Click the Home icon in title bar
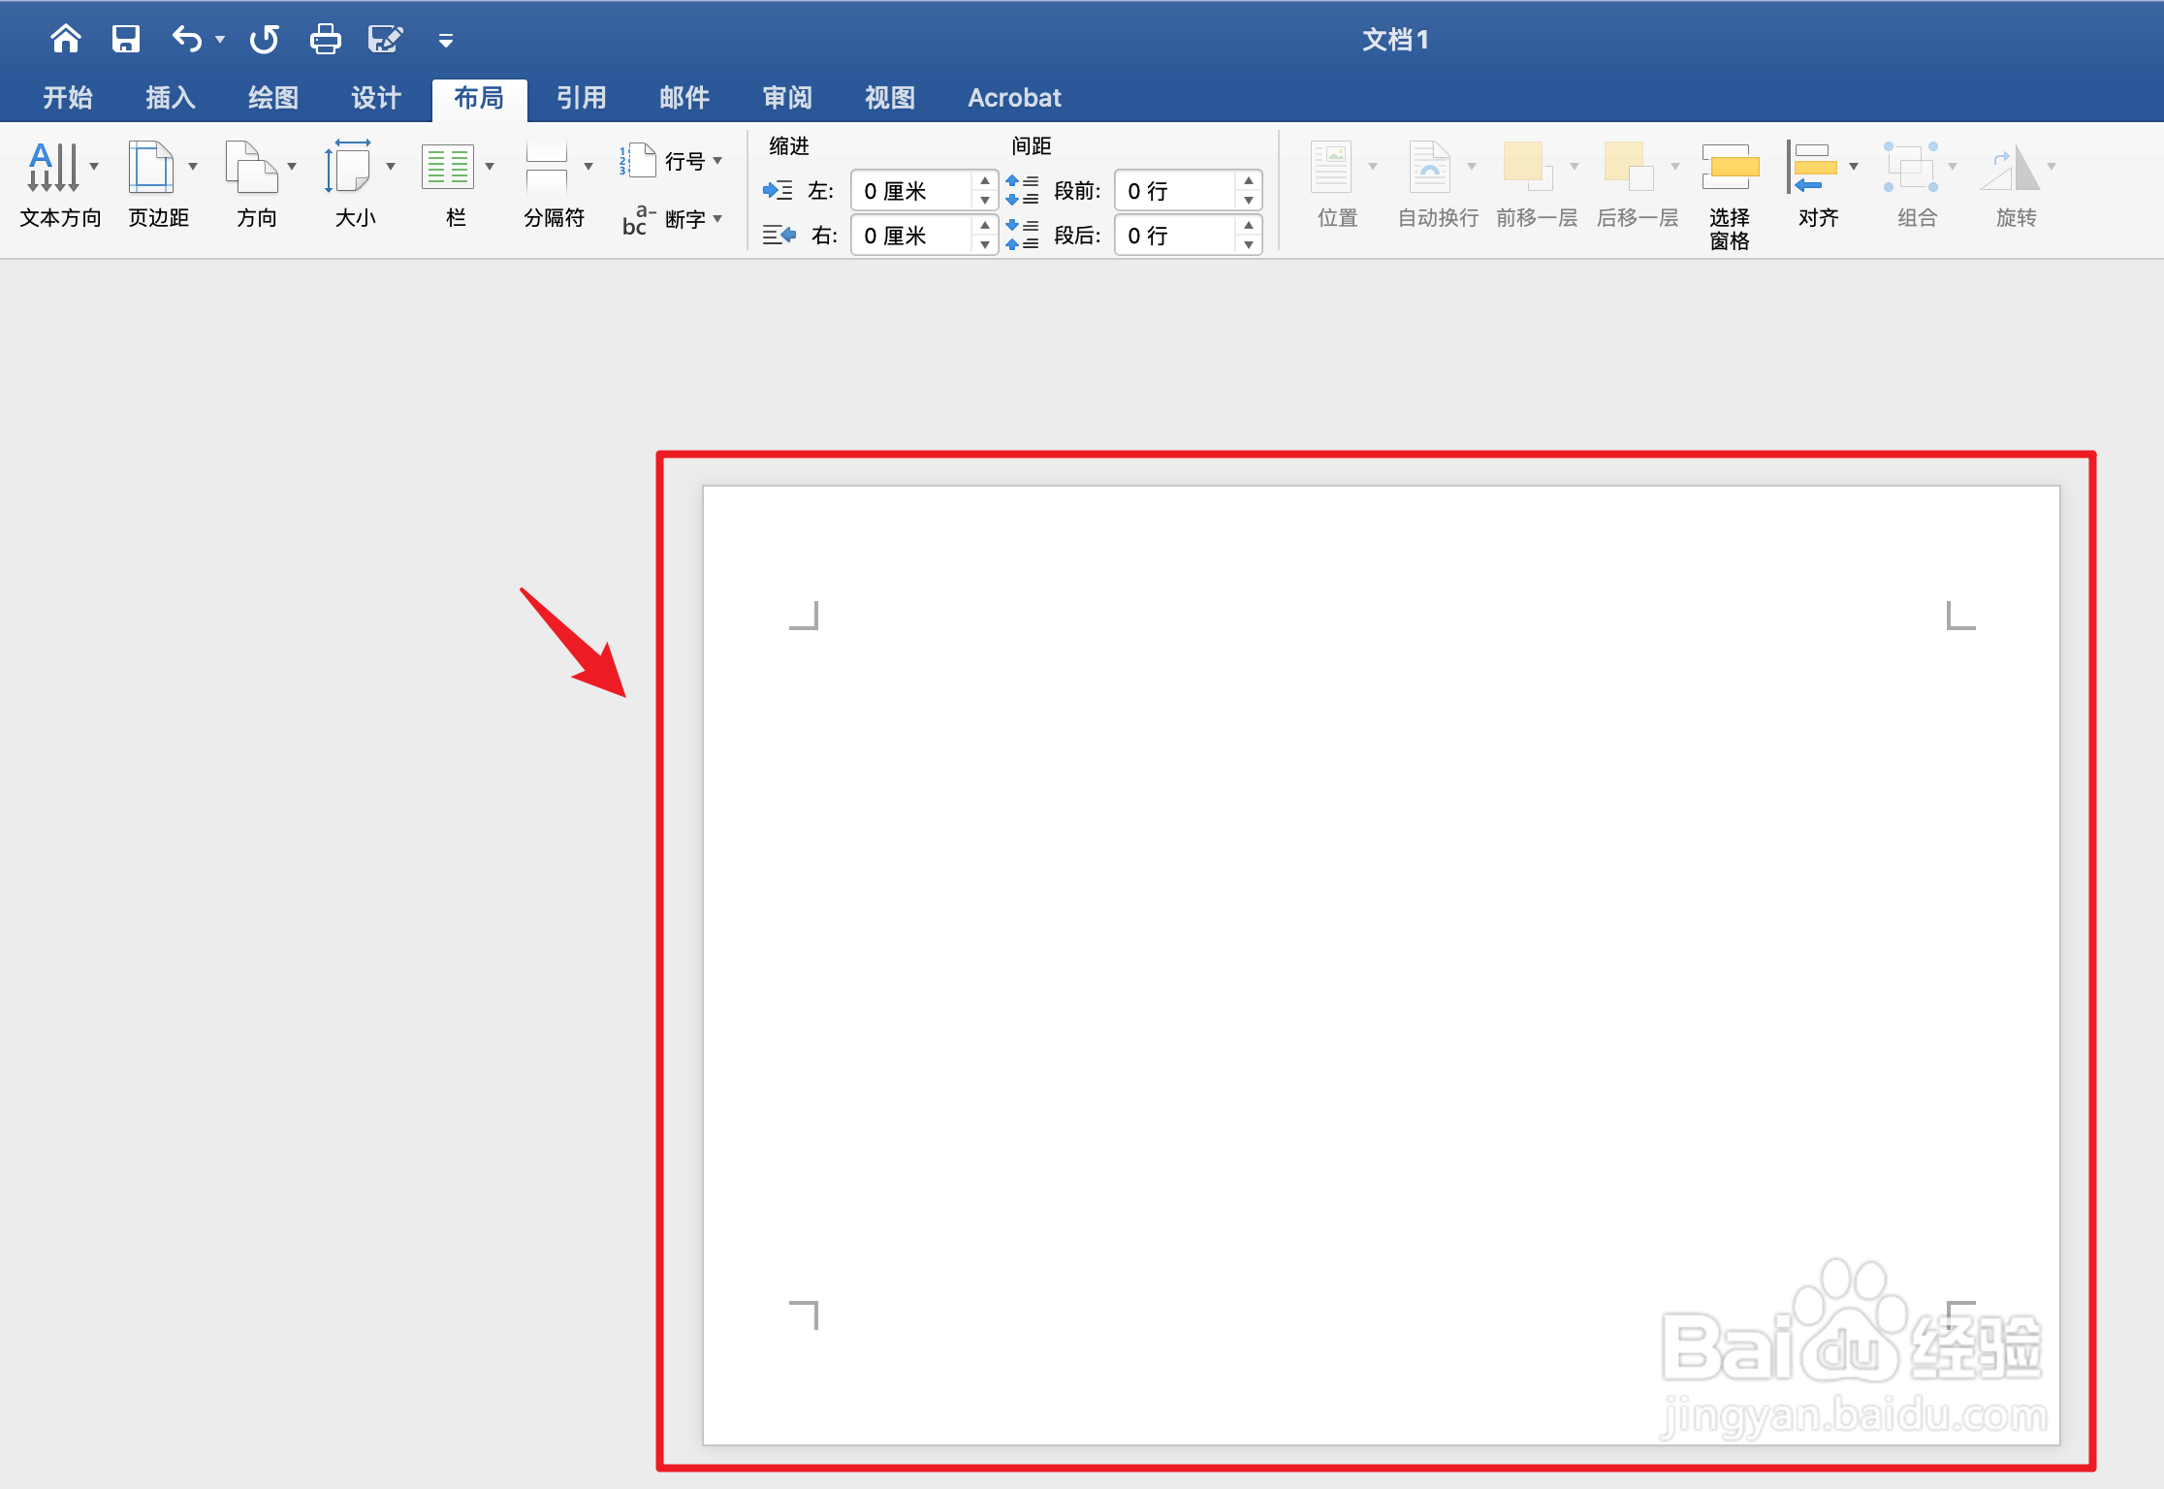 coord(66,39)
